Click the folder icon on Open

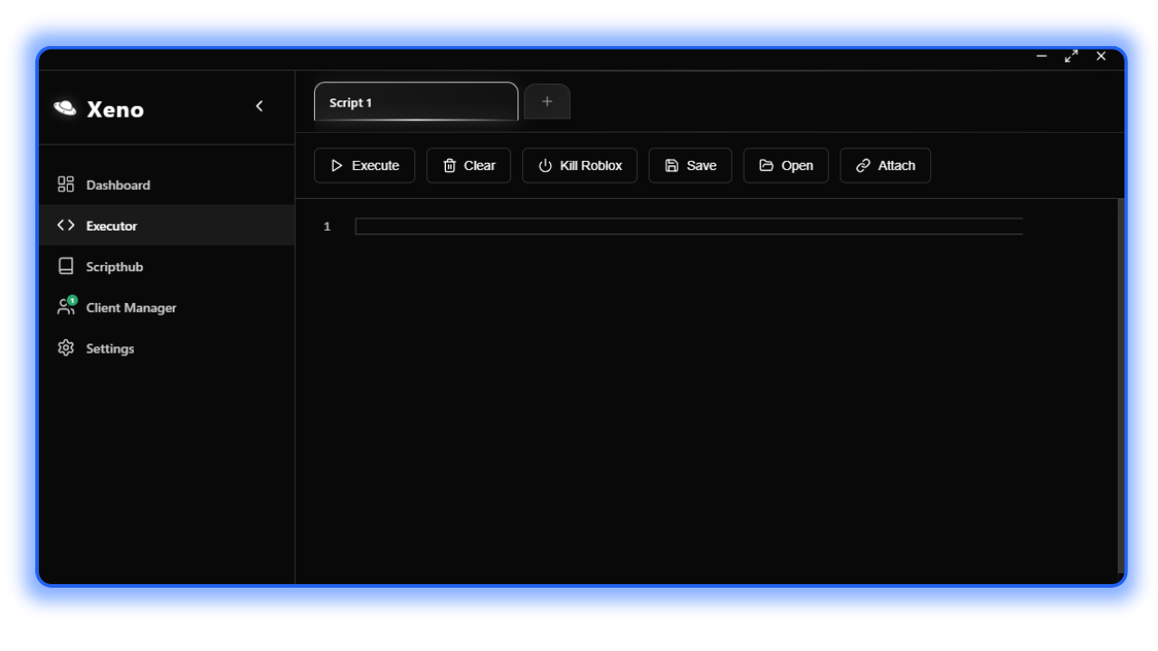point(766,165)
